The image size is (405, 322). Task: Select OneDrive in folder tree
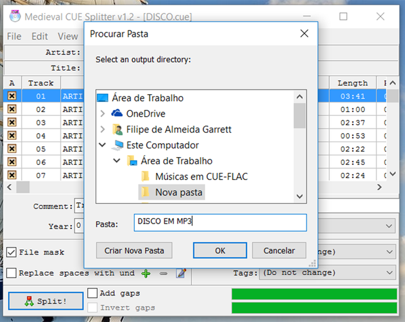pos(146,114)
